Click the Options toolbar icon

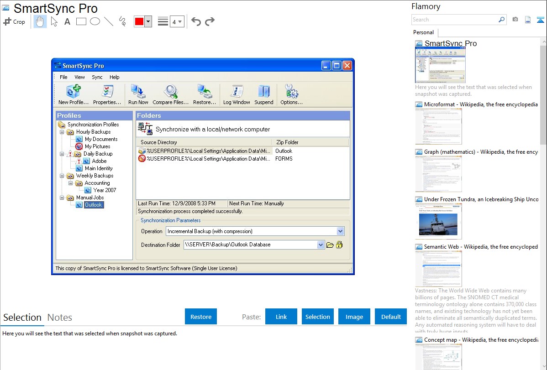point(291,94)
